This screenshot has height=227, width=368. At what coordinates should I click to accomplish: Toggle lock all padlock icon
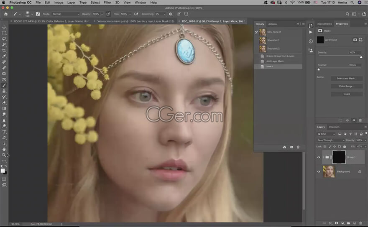pos(345,147)
